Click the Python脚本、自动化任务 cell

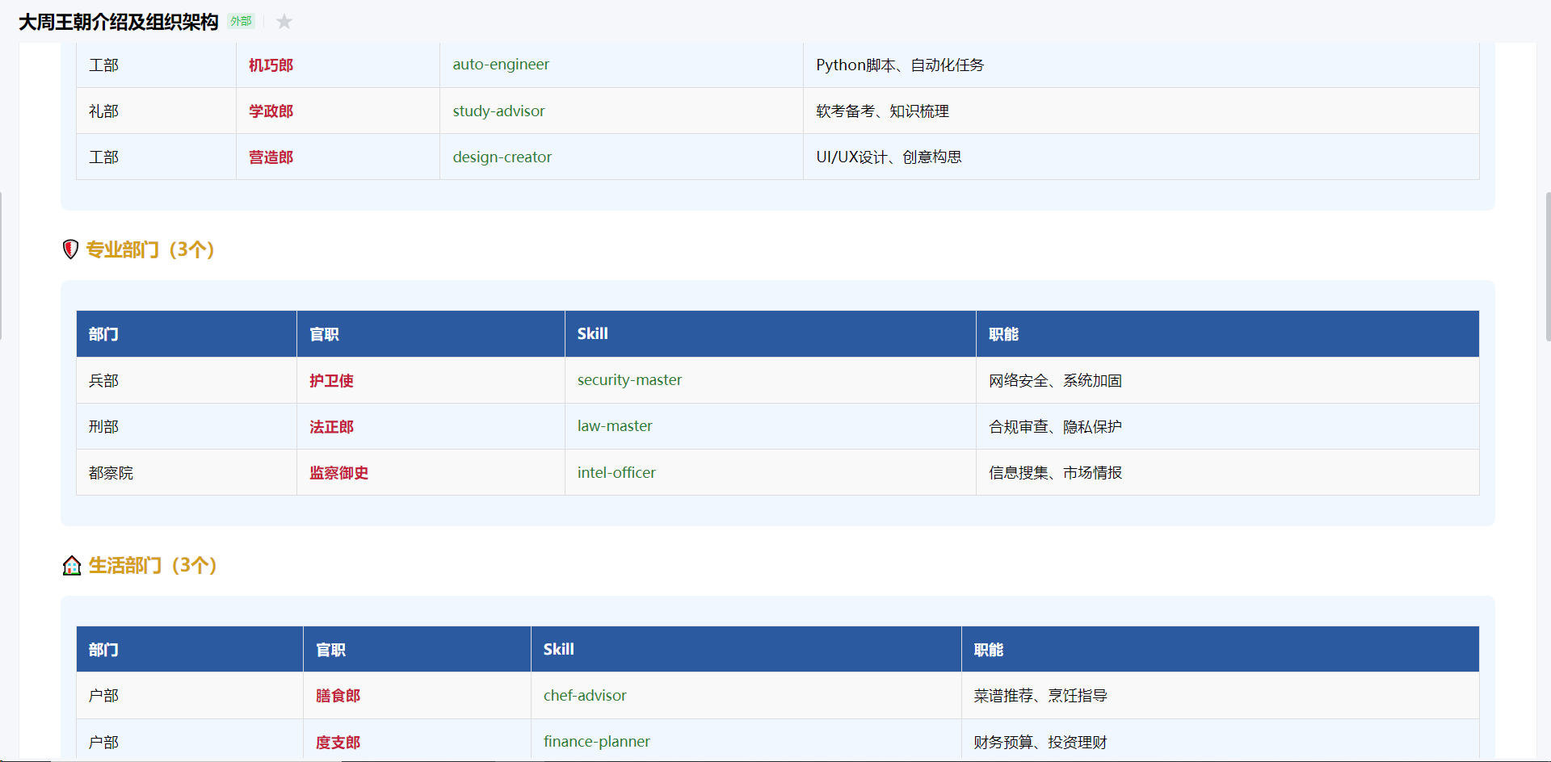(1141, 65)
